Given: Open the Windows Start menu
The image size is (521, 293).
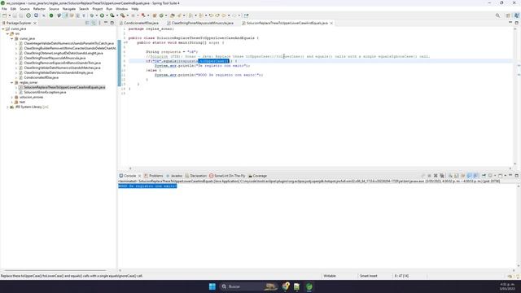Looking at the screenshot, I should tap(212, 286).
